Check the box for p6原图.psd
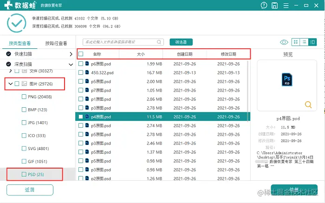The width and height of the screenshot is (325, 203). [x=81, y=64]
